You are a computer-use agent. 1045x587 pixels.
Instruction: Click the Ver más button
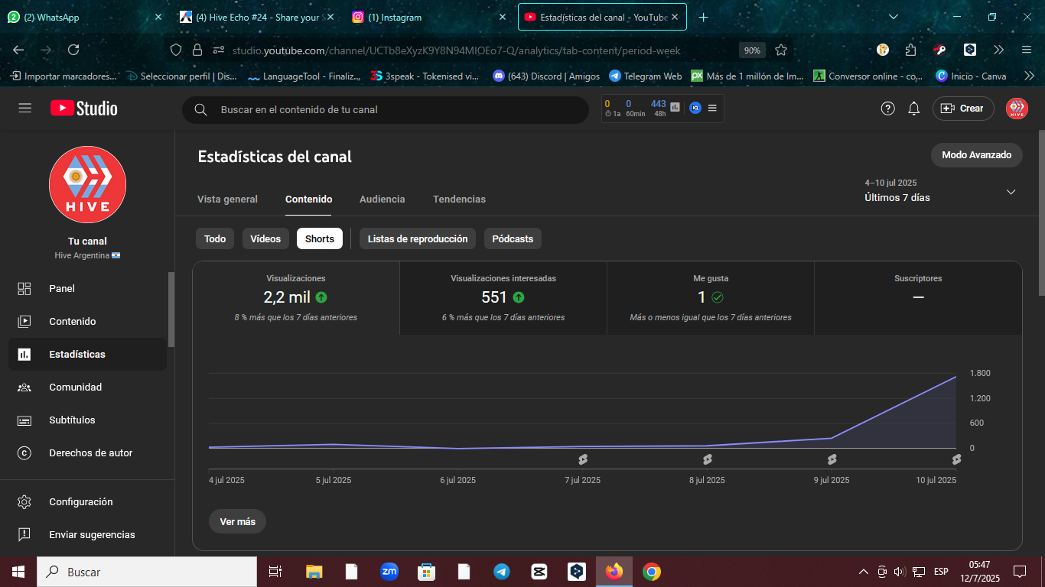tap(237, 522)
